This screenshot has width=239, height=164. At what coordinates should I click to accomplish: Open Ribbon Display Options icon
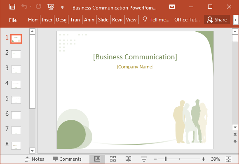(x=172, y=7)
